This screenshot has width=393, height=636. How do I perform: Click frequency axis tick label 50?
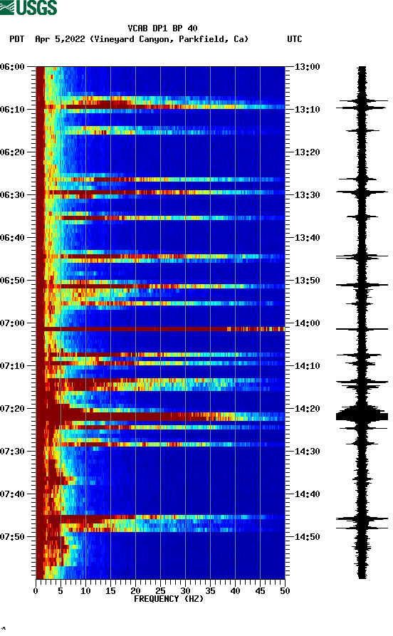pos(285,591)
